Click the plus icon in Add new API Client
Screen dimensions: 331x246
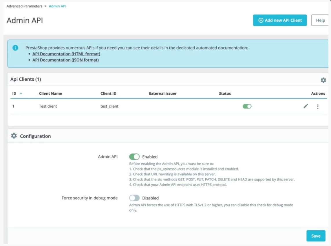[261, 20]
